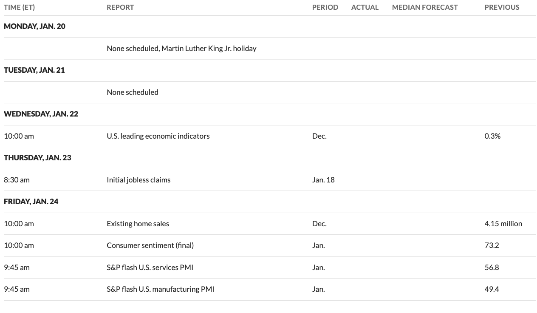Click the Jan. 18 period cell
This screenshot has height=313, width=537.
click(x=323, y=180)
